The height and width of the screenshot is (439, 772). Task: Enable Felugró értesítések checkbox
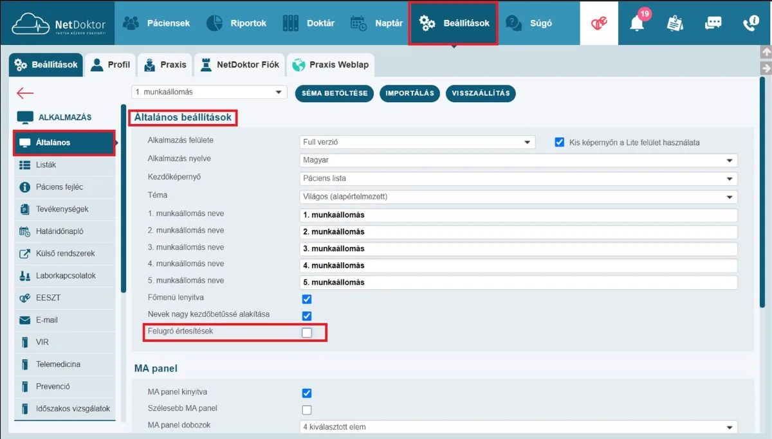click(307, 332)
